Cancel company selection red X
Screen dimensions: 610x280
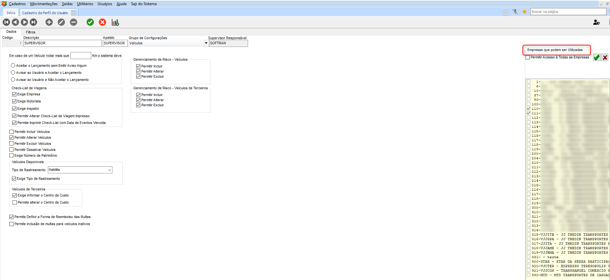pos(605,57)
